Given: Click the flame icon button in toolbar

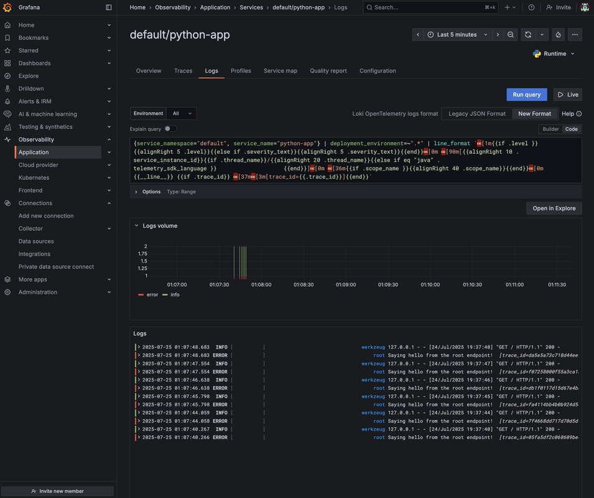Looking at the screenshot, I should pyautogui.click(x=559, y=34).
